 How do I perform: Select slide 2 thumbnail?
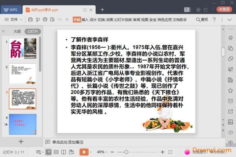23,73
